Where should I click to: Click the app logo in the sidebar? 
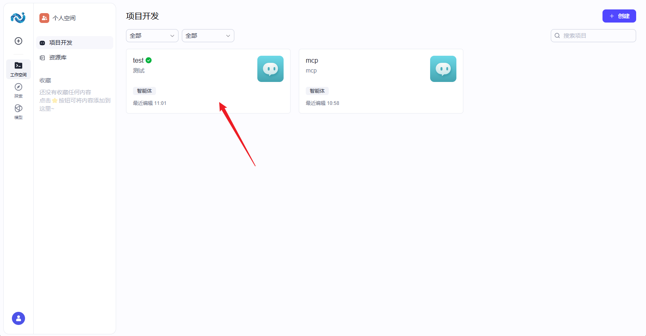pyautogui.click(x=18, y=18)
